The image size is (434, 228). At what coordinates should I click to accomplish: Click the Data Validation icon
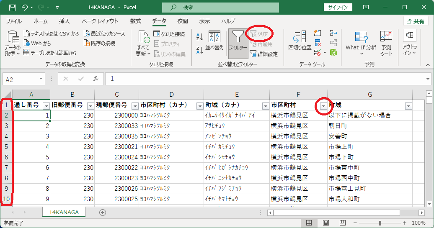[x=318, y=52]
